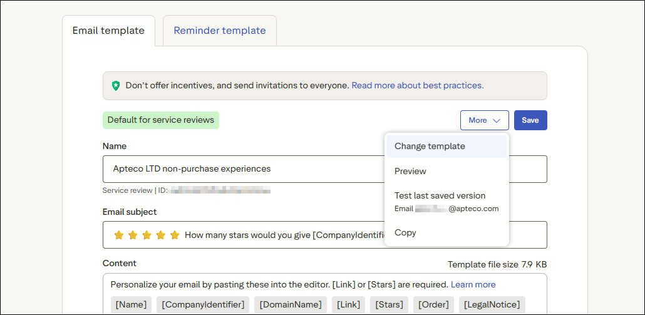The width and height of the screenshot is (645, 315).
Task: Focus the template Name input field
Action: coord(325,169)
